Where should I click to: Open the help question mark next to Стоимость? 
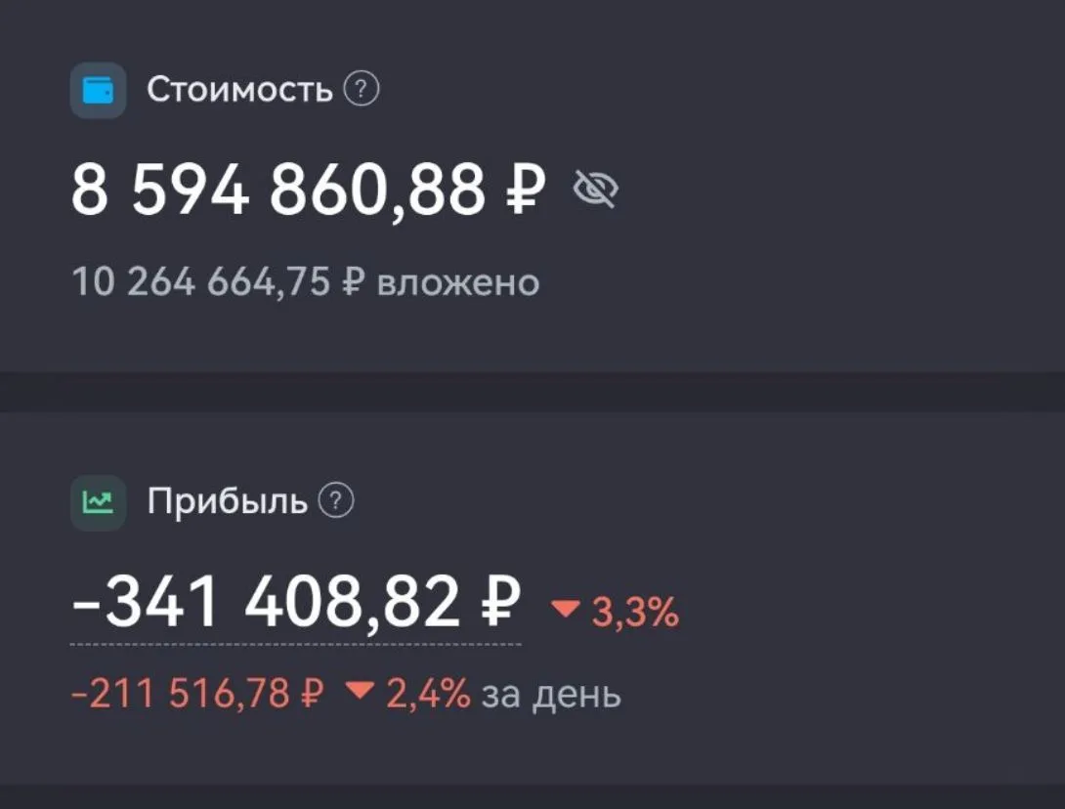coord(362,89)
